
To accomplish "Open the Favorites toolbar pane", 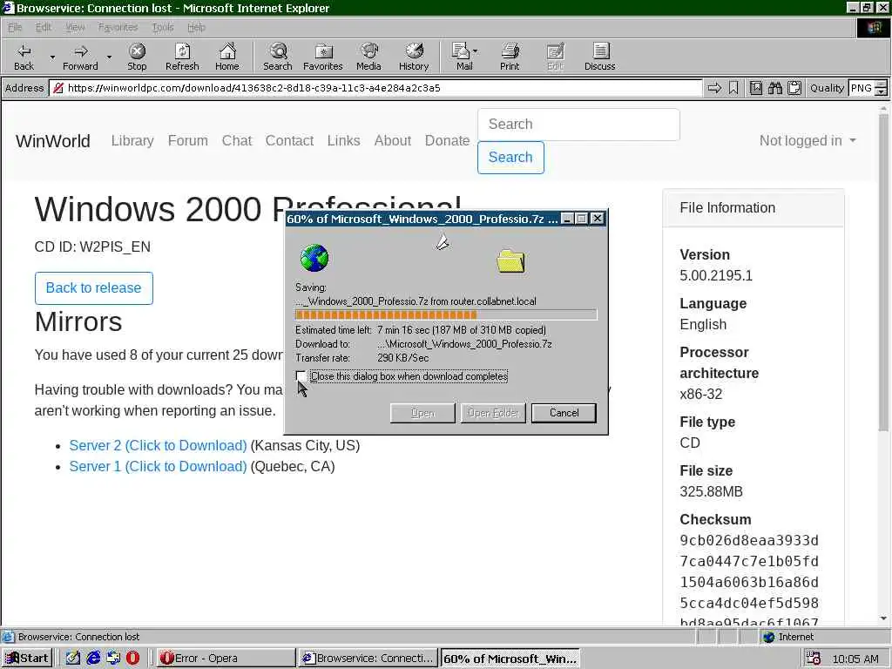I will pyautogui.click(x=323, y=57).
